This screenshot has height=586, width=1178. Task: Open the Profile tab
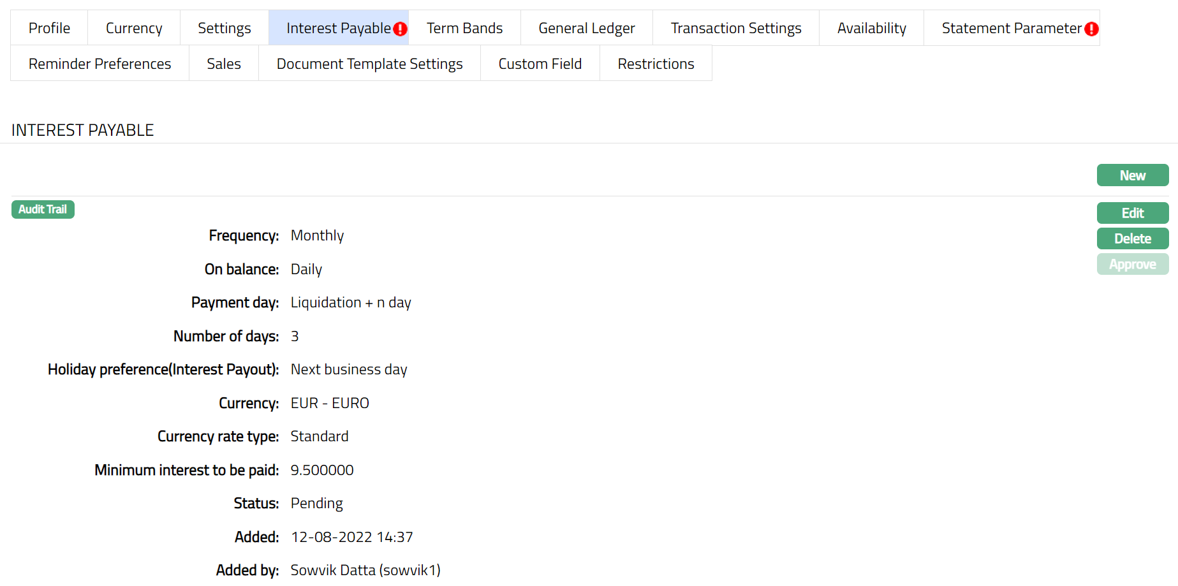coord(49,28)
